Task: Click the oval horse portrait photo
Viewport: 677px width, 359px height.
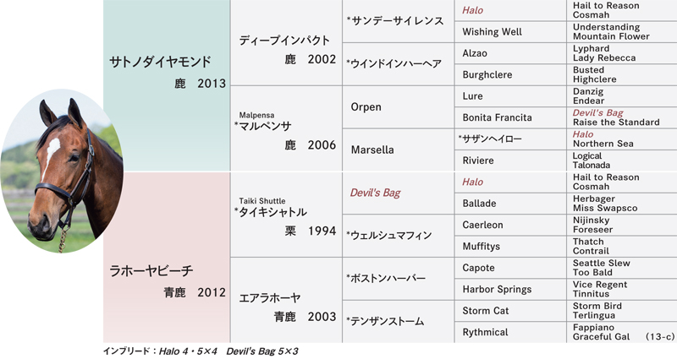Action: point(62,171)
